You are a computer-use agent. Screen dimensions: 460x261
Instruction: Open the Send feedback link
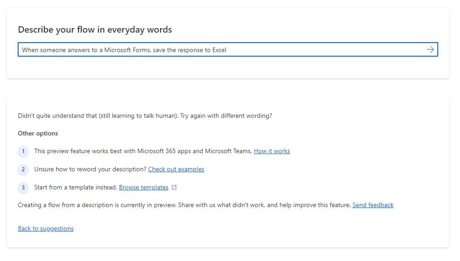[373, 205]
